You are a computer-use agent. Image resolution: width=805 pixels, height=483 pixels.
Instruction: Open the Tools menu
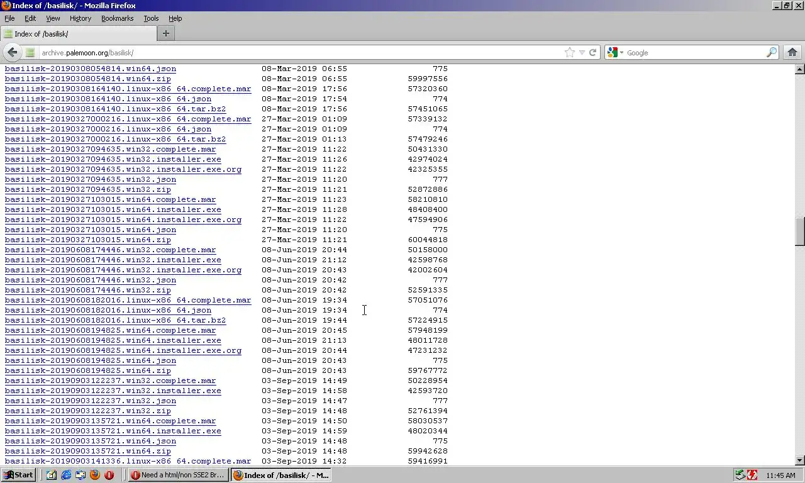[x=151, y=18]
